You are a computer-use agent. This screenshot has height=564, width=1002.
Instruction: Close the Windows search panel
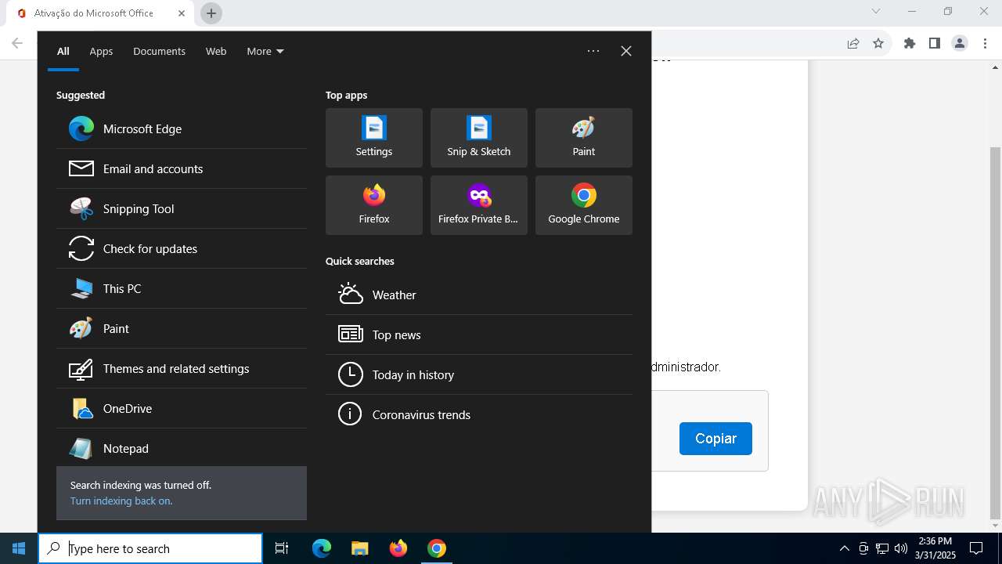tap(626, 51)
